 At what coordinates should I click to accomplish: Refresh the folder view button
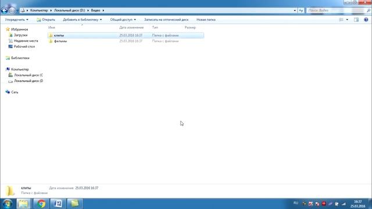click(x=301, y=10)
